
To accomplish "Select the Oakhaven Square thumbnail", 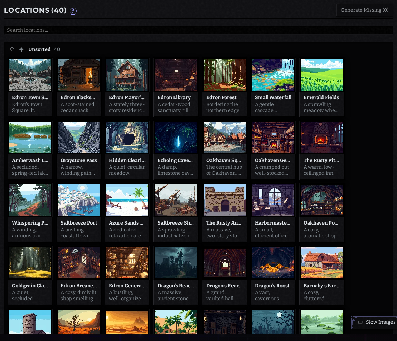I will click(x=225, y=138).
